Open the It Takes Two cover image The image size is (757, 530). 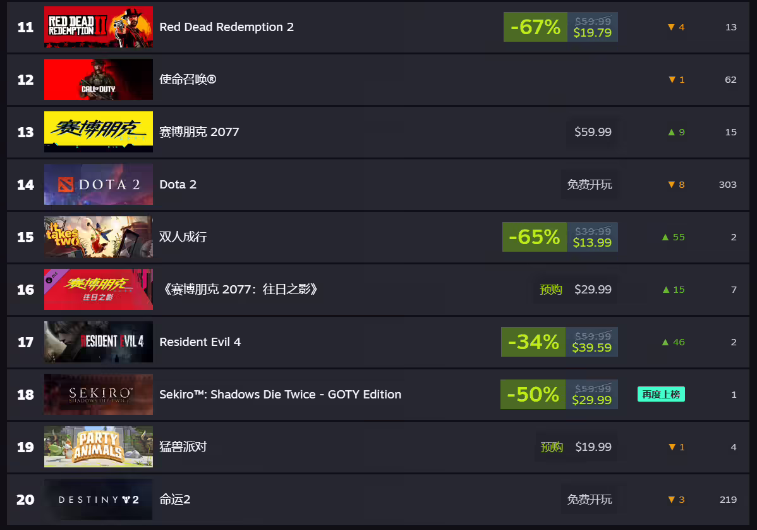98,237
